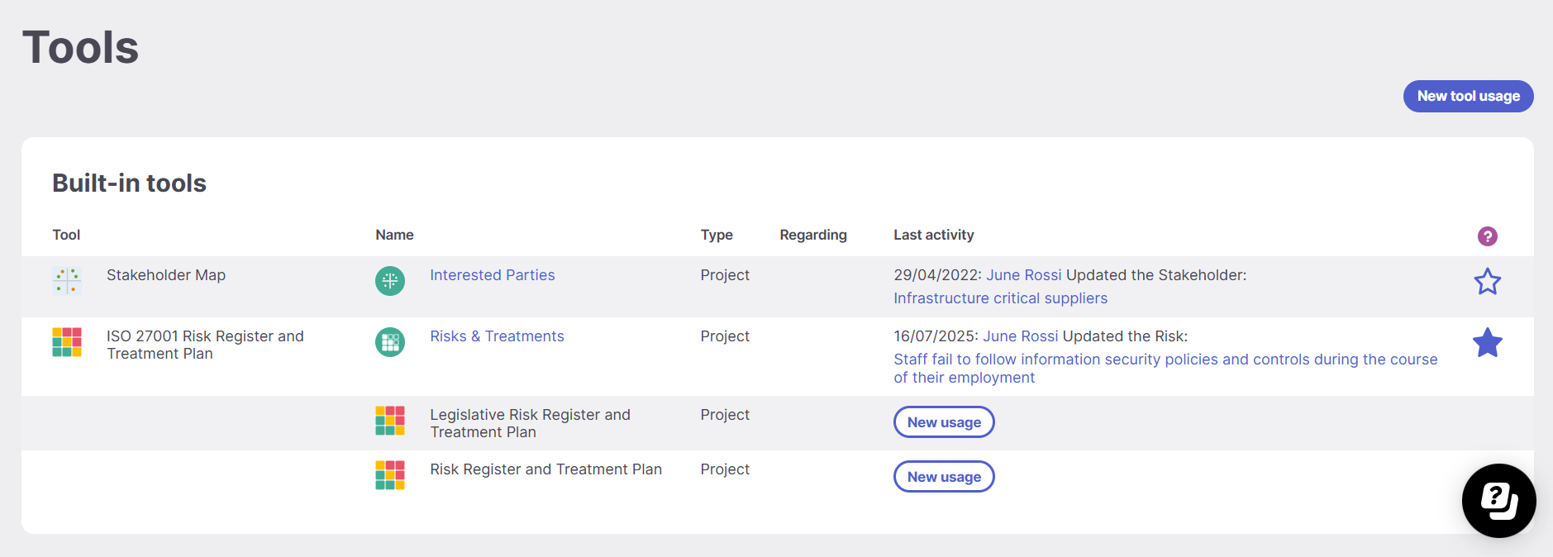Create a new tool usage
Screen dimensions: 1553x557
pos(1469,97)
